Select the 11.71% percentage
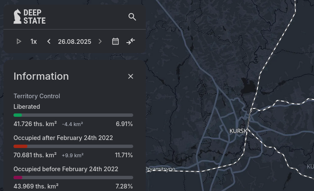The width and height of the screenshot is (314, 191). (x=124, y=155)
